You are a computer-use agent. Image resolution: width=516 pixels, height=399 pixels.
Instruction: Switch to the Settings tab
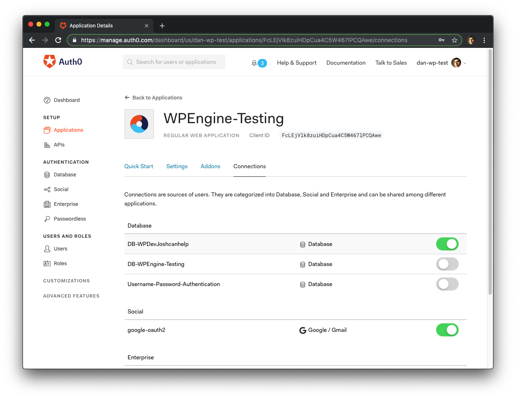(x=177, y=167)
